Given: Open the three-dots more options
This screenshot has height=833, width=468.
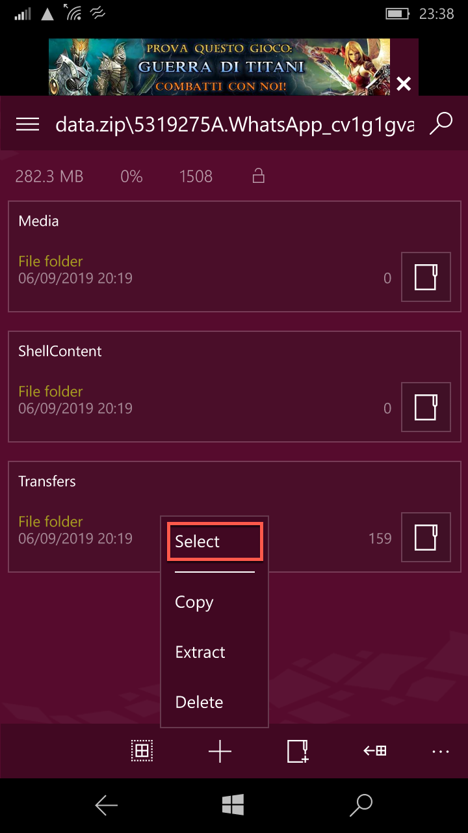Looking at the screenshot, I should click(x=441, y=752).
